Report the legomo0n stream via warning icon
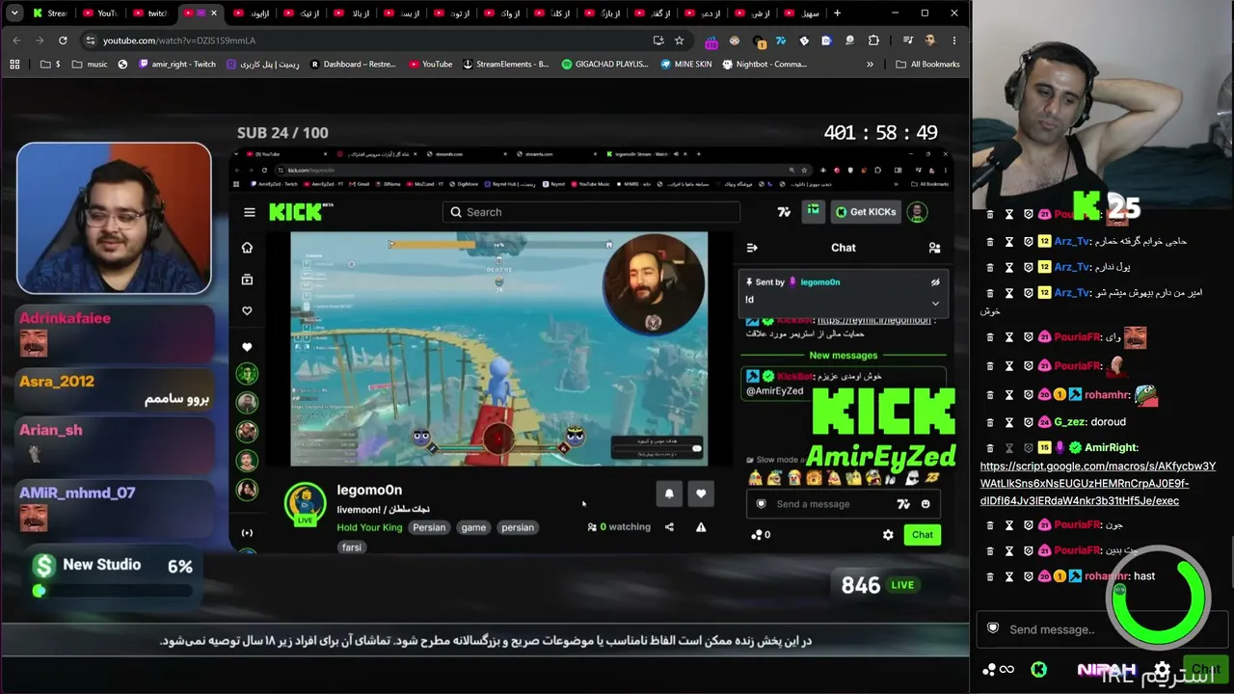Image resolution: width=1234 pixels, height=694 pixels. (701, 527)
